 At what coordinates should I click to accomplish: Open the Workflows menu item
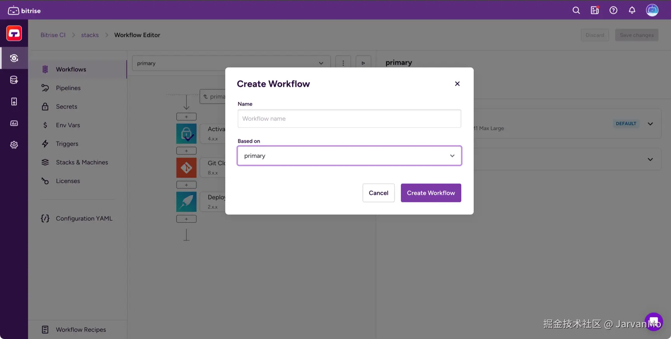pyautogui.click(x=78, y=69)
